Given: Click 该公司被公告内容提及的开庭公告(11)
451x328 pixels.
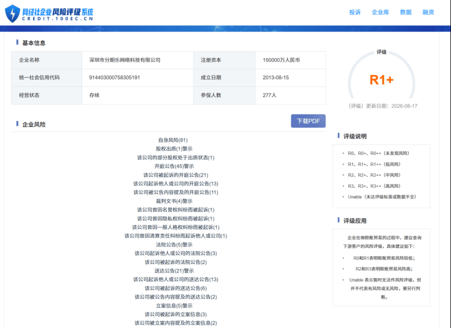Looking at the screenshot, I should (x=176, y=192).
